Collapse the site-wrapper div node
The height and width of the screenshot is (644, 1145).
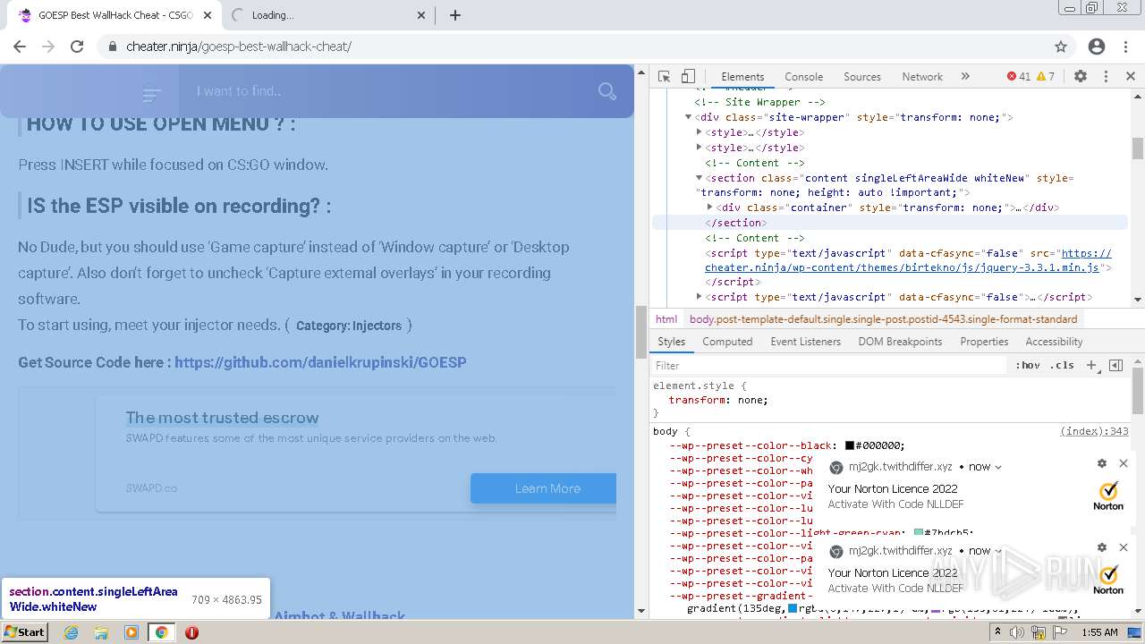[689, 117]
